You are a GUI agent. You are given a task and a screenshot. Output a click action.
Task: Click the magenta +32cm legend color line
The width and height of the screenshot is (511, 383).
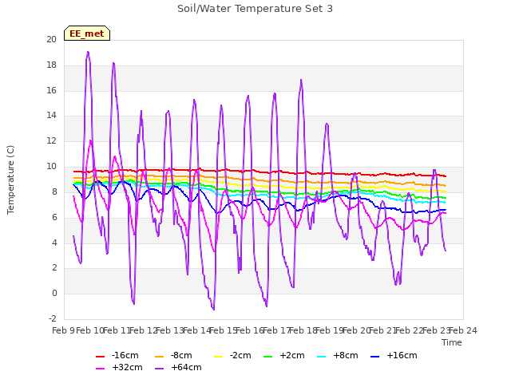tap(100, 369)
